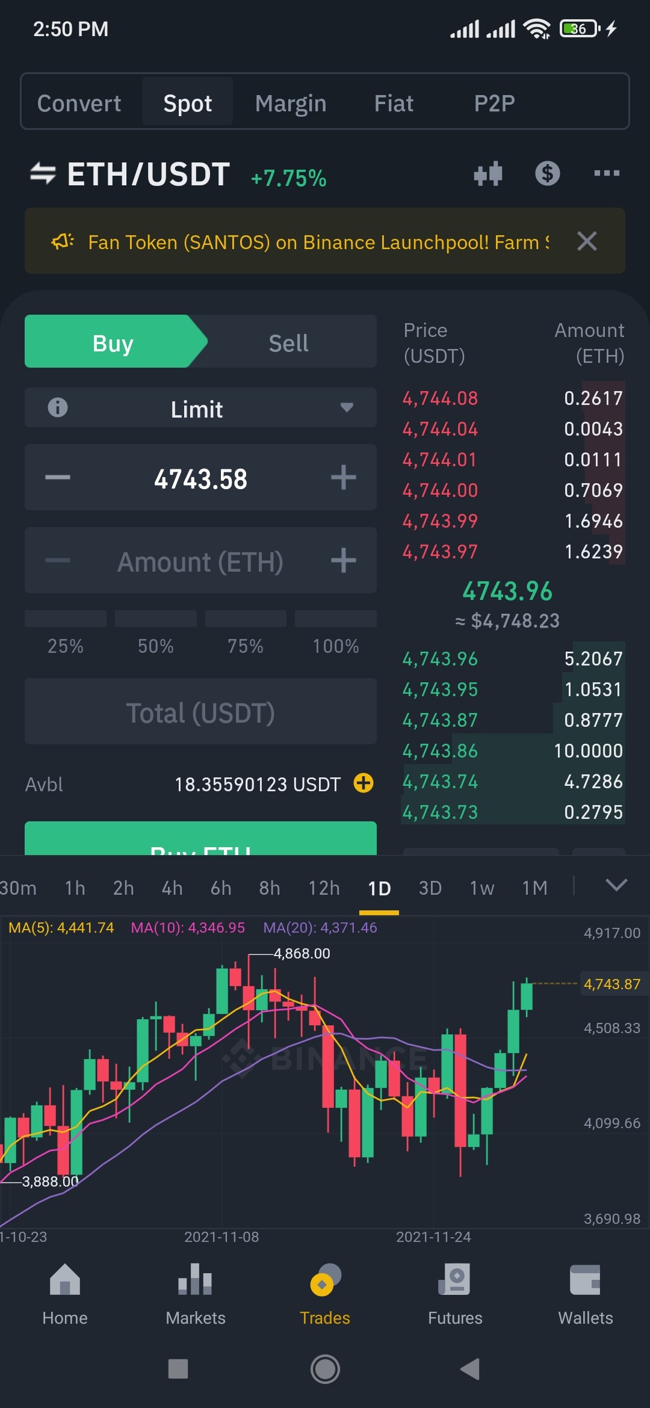650x1408 pixels.
Task: Select the 1D chart interval
Action: (379, 888)
